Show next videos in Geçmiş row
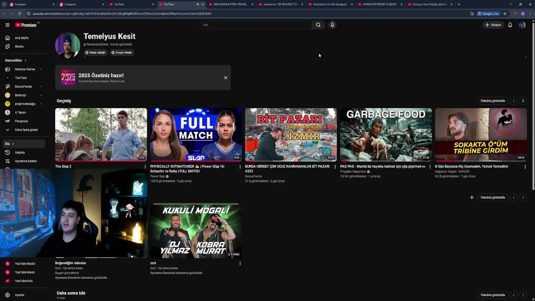Image resolution: width=535 pixels, height=301 pixels. pos(523,101)
